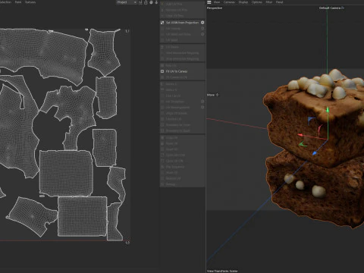Click the green Y-axis arrow of the gizmo
The width and height of the screenshot is (364, 273).
(328, 110)
